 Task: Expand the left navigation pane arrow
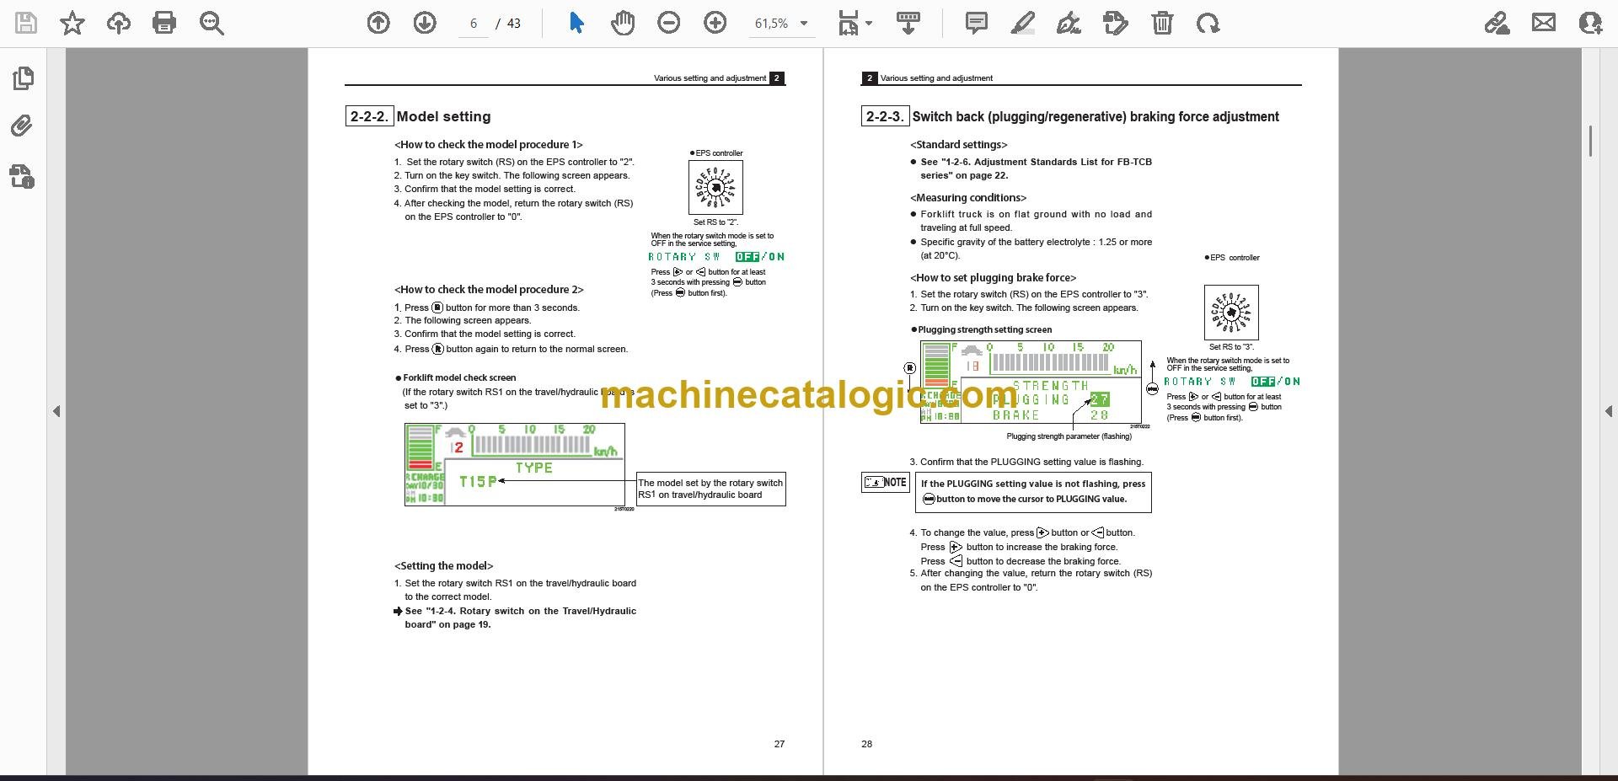pyautogui.click(x=56, y=411)
